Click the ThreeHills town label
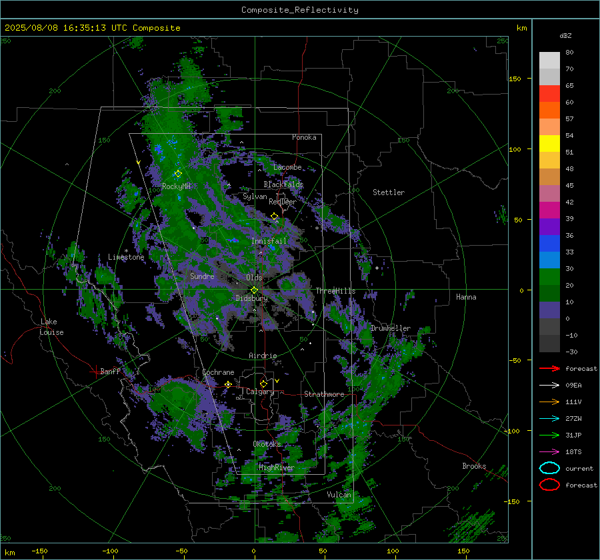The image size is (600, 560). [x=335, y=291]
